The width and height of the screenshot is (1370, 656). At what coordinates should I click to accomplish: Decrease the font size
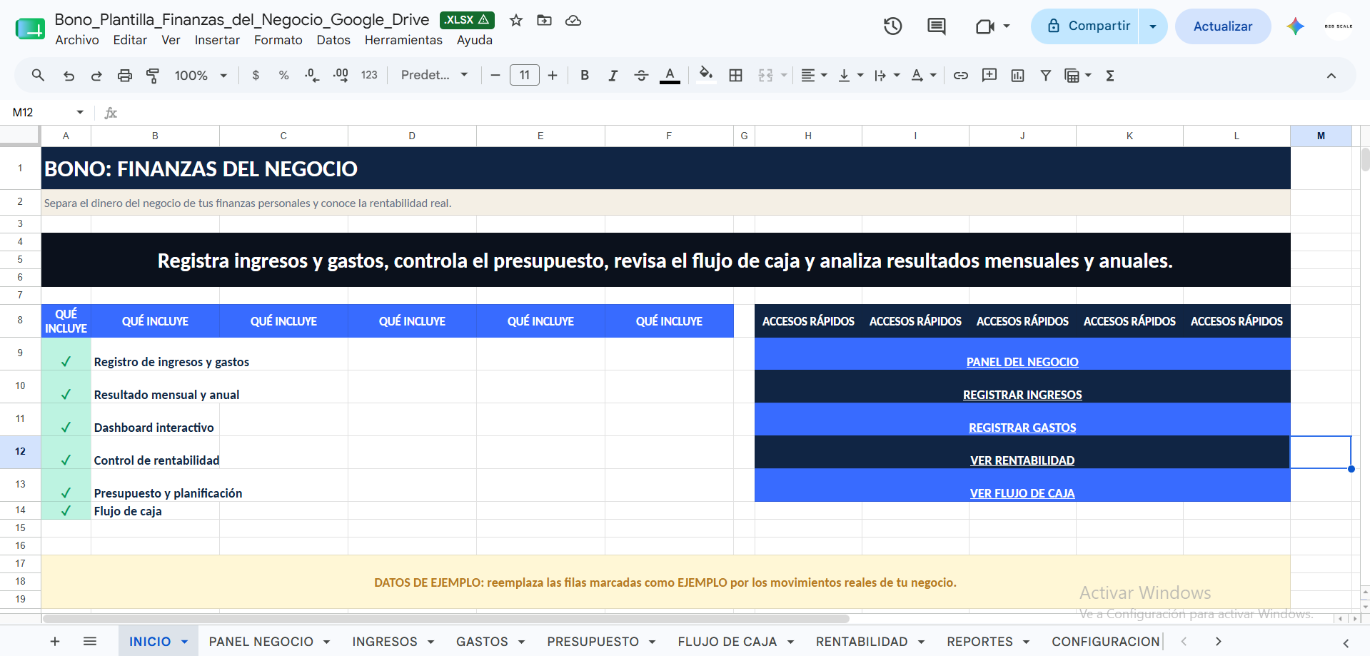click(495, 75)
